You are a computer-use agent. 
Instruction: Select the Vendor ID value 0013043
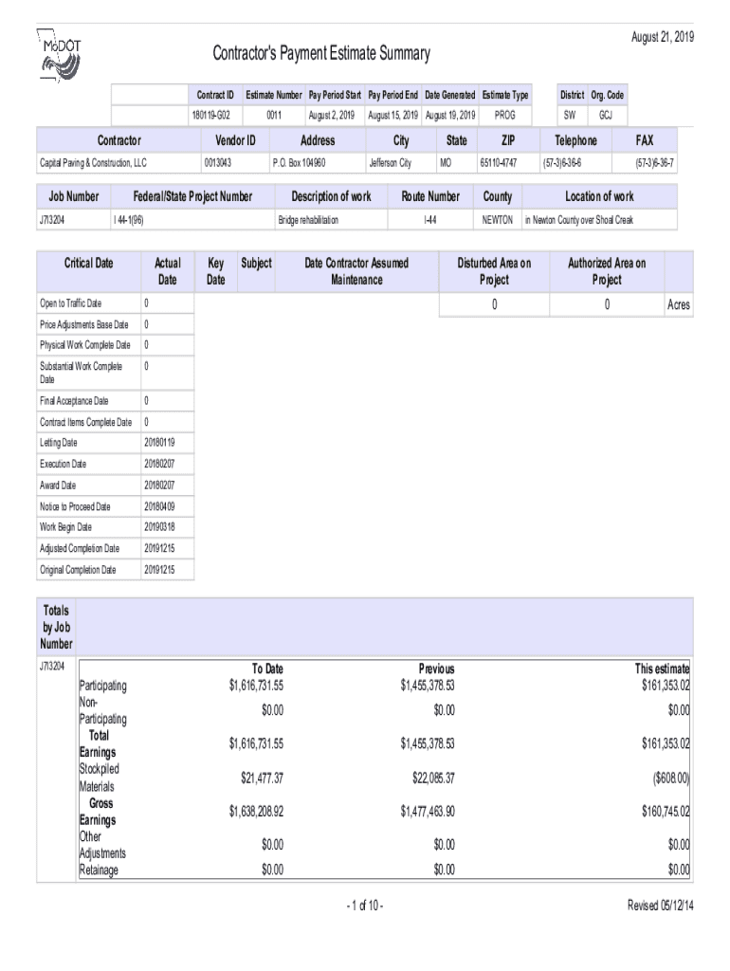click(217, 163)
